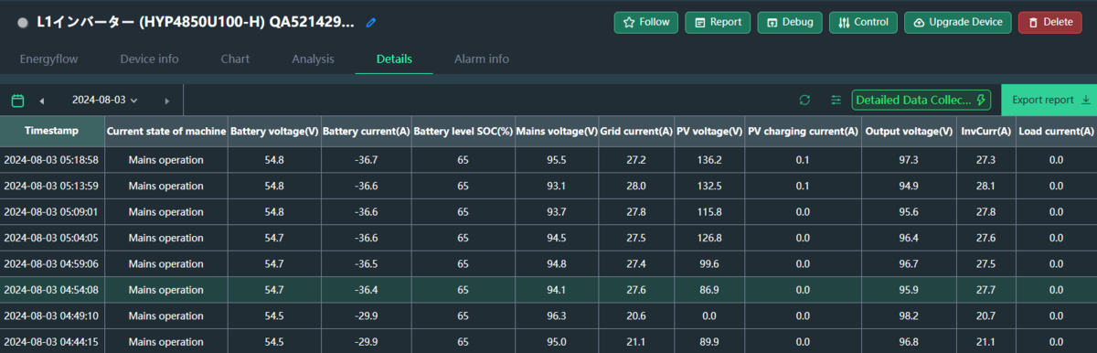
Task: Open the 2024-08-03 date dropdown
Action: click(104, 100)
